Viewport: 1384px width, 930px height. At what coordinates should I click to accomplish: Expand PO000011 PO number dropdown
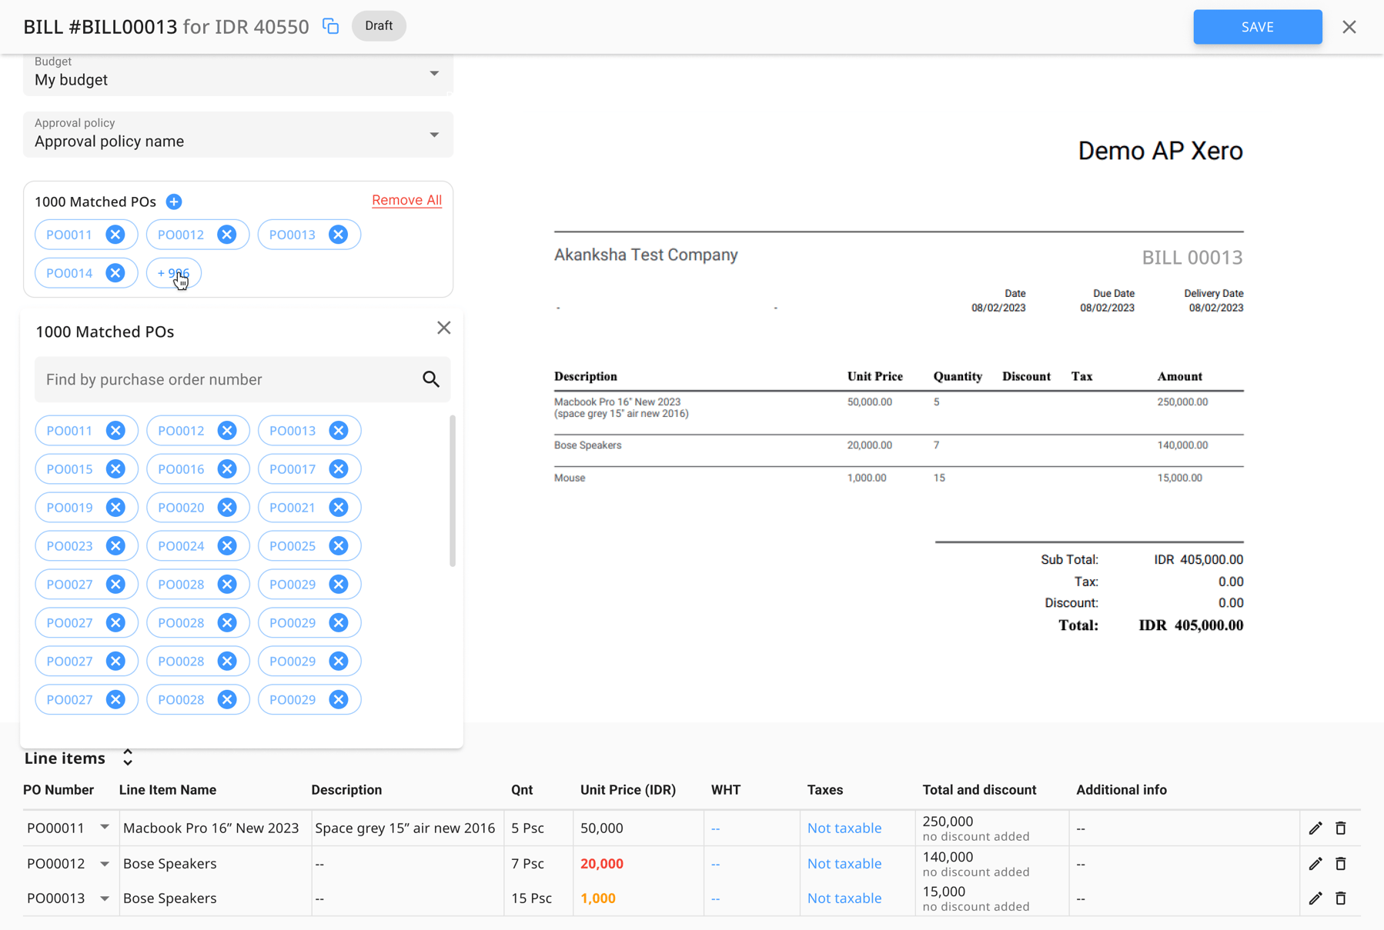[105, 828]
